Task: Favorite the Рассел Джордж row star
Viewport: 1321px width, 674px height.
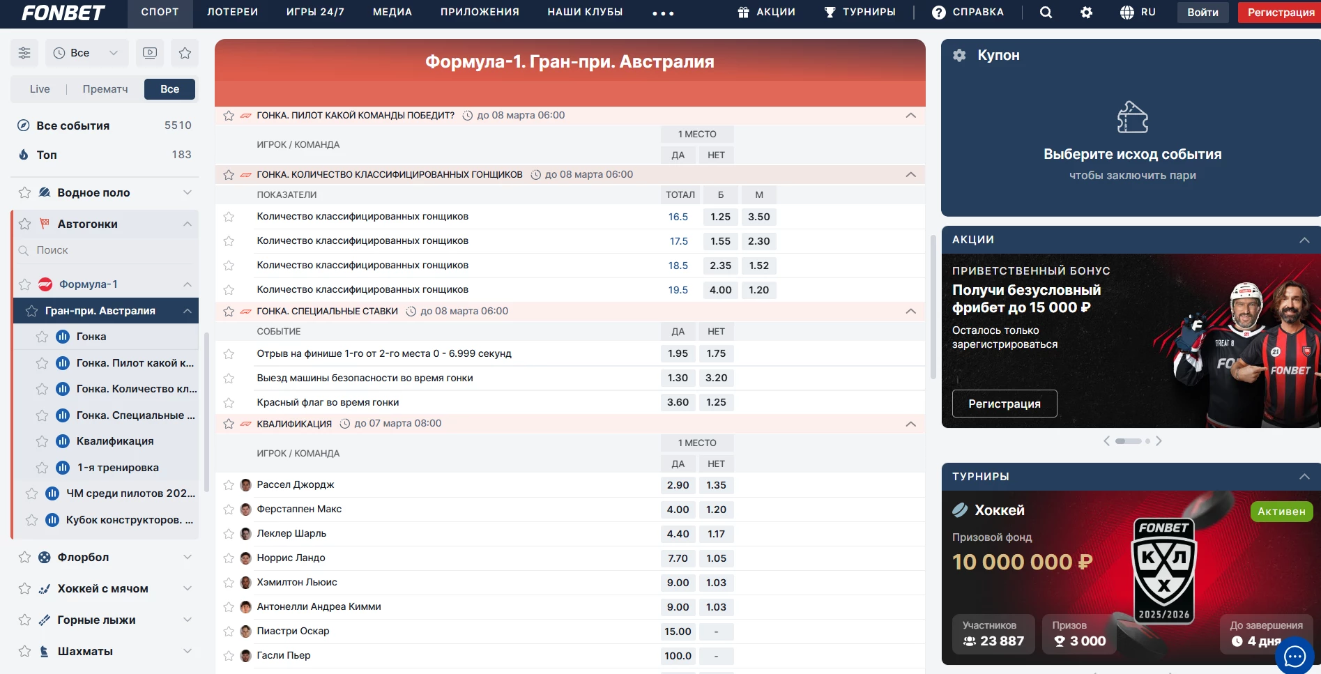Action: point(229,485)
